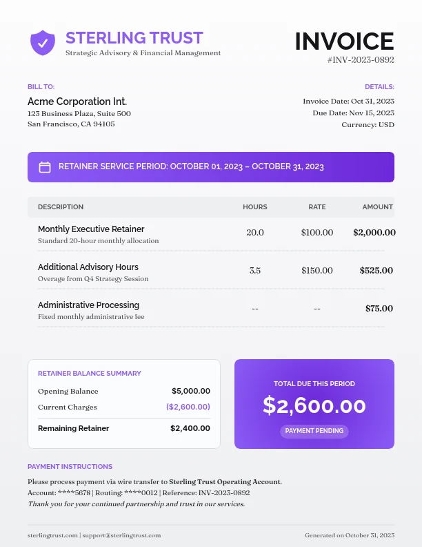
Task: Click the Payment Instructions heading
Action: (70, 467)
